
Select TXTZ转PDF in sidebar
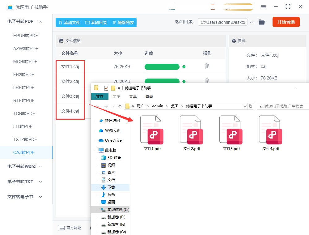[25, 139]
